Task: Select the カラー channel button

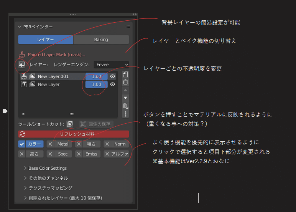Action: click(x=35, y=144)
